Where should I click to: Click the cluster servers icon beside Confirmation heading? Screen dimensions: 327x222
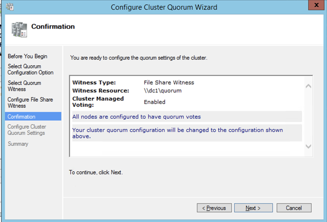click(x=20, y=30)
